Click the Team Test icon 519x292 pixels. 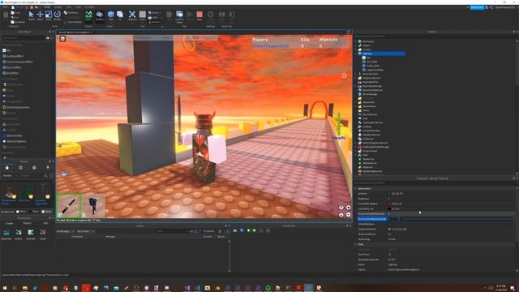pos(221,15)
